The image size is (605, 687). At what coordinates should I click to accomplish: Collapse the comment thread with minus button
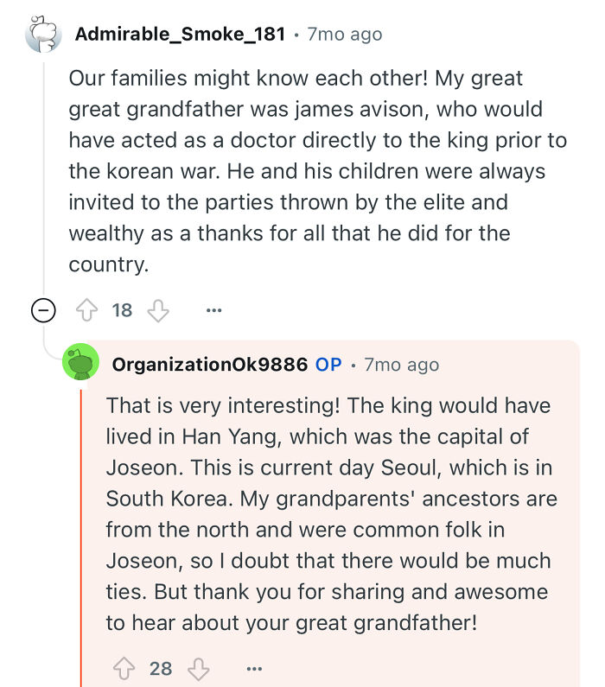coord(44,310)
